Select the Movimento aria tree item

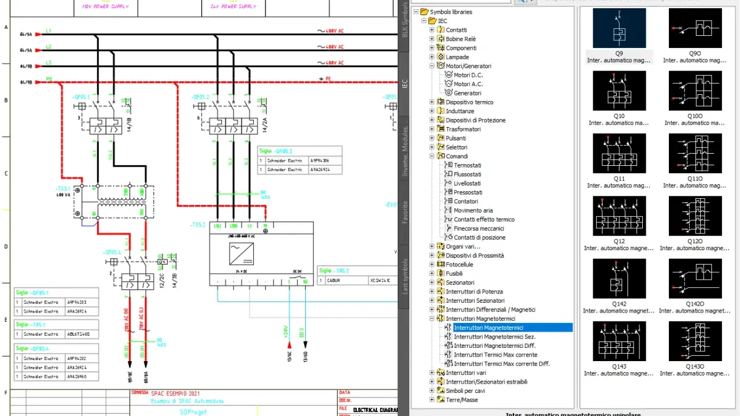coord(473,210)
